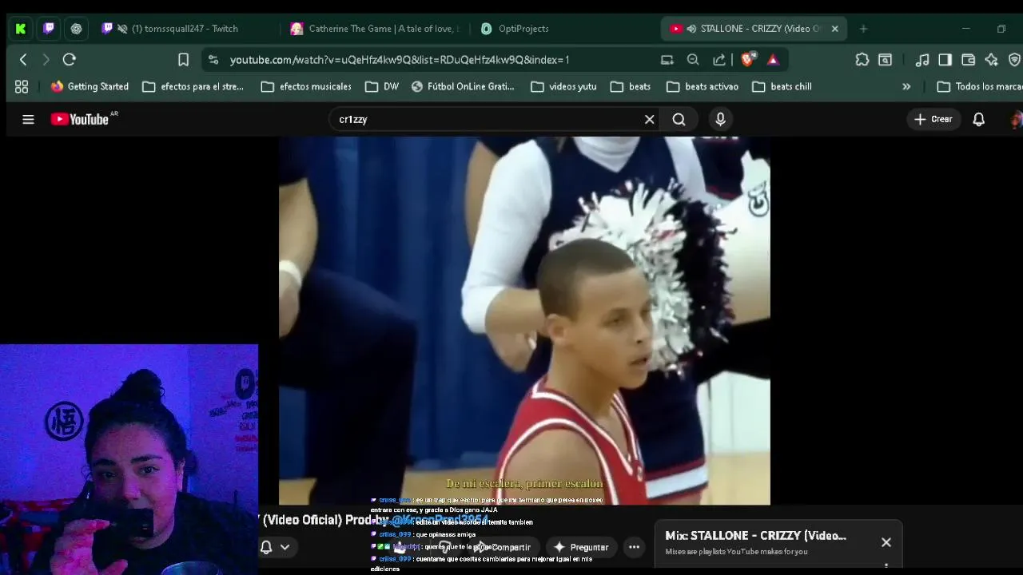Open the ChatGPT pinned tab
The height and width of the screenshot is (575, 1023).
click(x=76, y=29)
